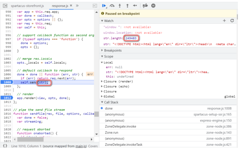Select the ZoneDelegate.invoke call stack frame
The height and width of the screenshot is (154, 241).
(x=120, y=126)
